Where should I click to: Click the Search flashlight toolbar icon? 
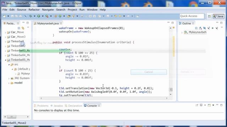click(73, 16)
